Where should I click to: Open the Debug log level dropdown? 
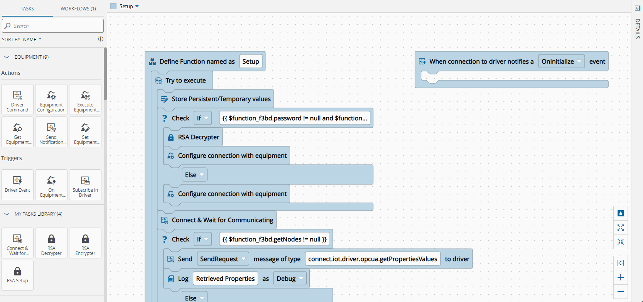tap(290, 278)
